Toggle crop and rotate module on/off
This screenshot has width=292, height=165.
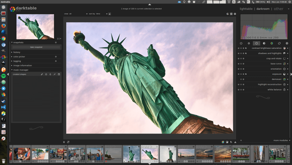point(239,58)
